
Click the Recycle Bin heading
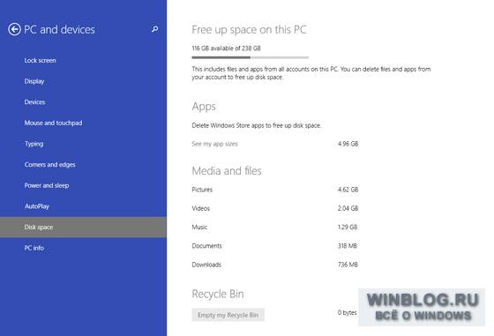pos(218,294)
